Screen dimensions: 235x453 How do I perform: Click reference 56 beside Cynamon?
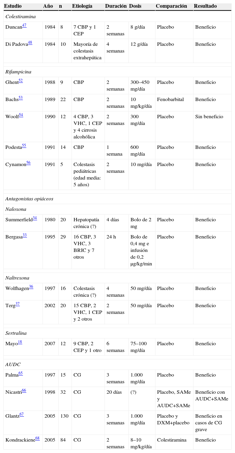(28, 162)
